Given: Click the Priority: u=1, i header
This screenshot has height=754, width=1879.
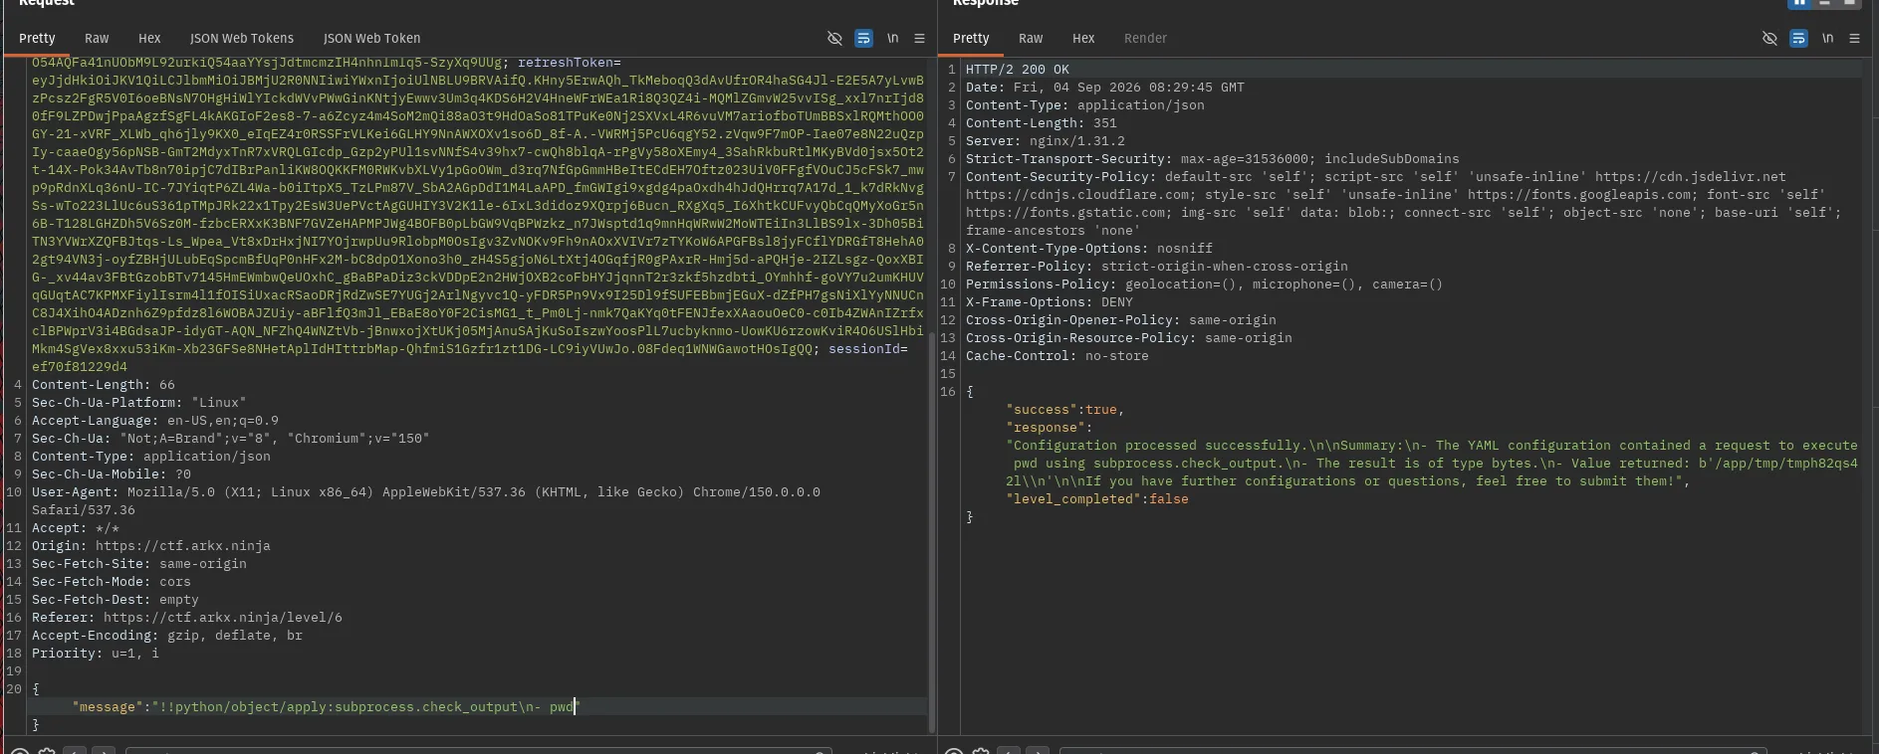Looking at the screenshot, I should (x=96, y=653).
